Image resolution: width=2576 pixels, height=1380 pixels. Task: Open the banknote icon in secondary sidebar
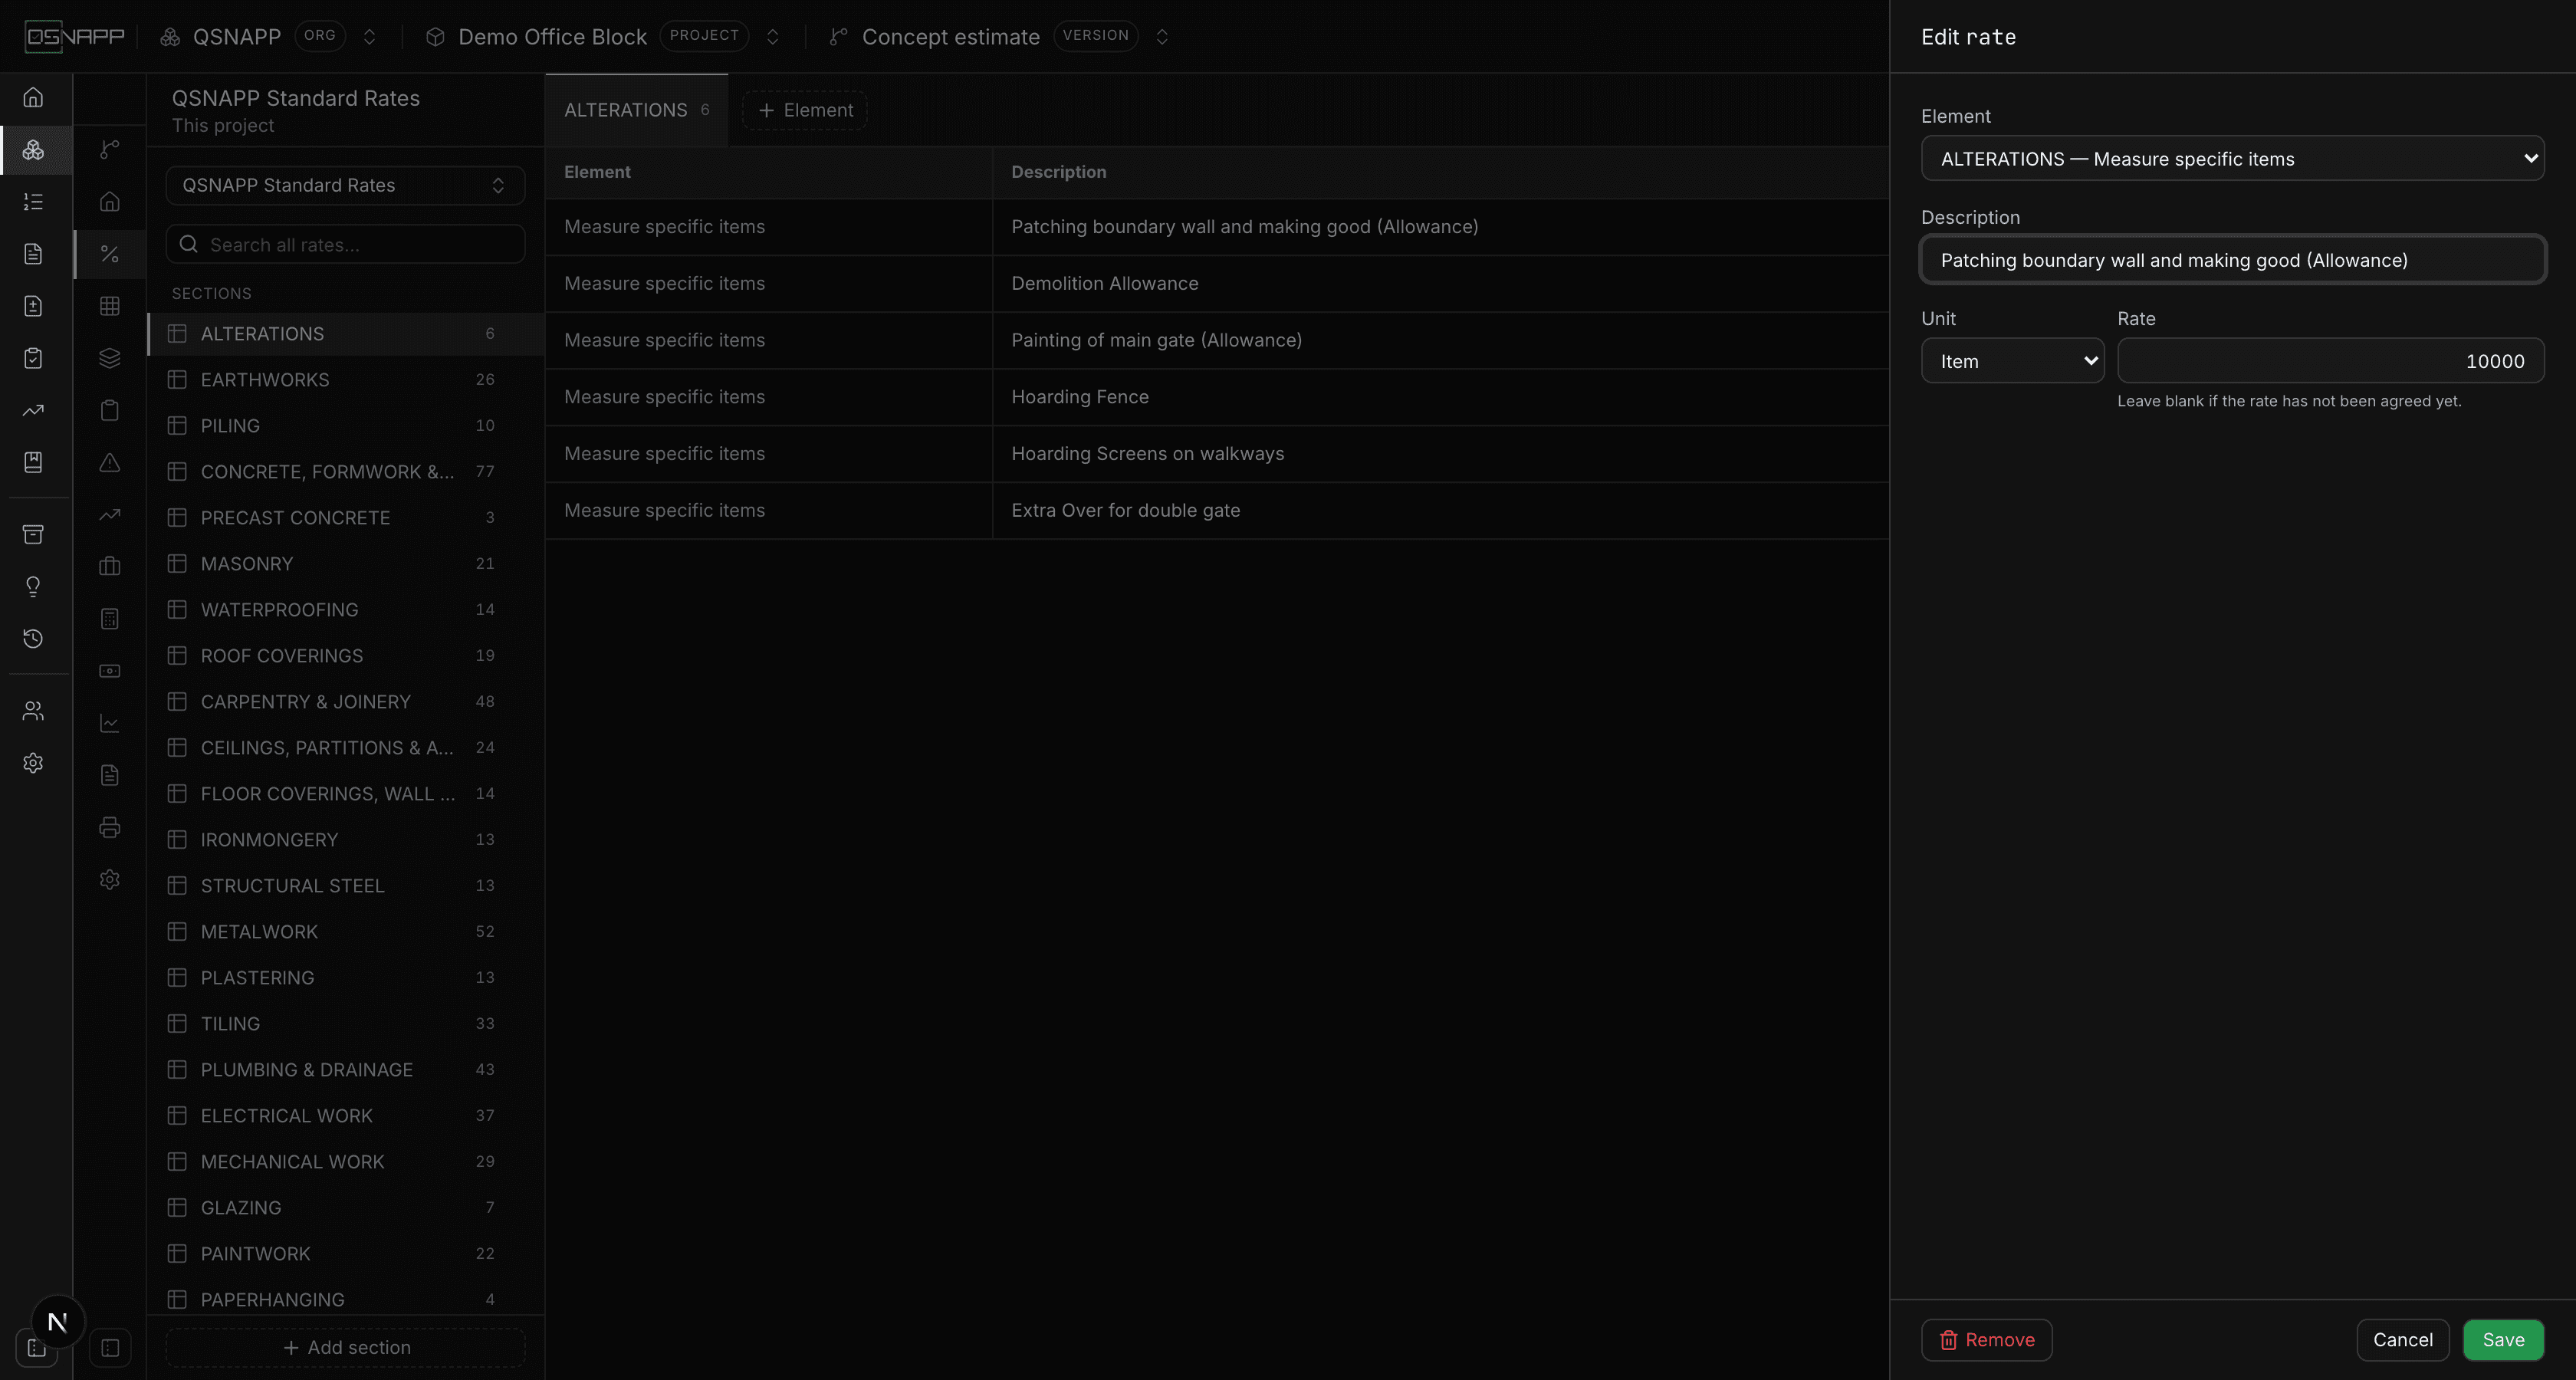coord(110,671)
